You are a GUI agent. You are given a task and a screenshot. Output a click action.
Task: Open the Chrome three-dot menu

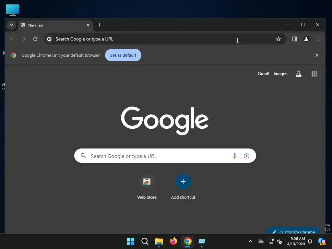coord(318,39)
